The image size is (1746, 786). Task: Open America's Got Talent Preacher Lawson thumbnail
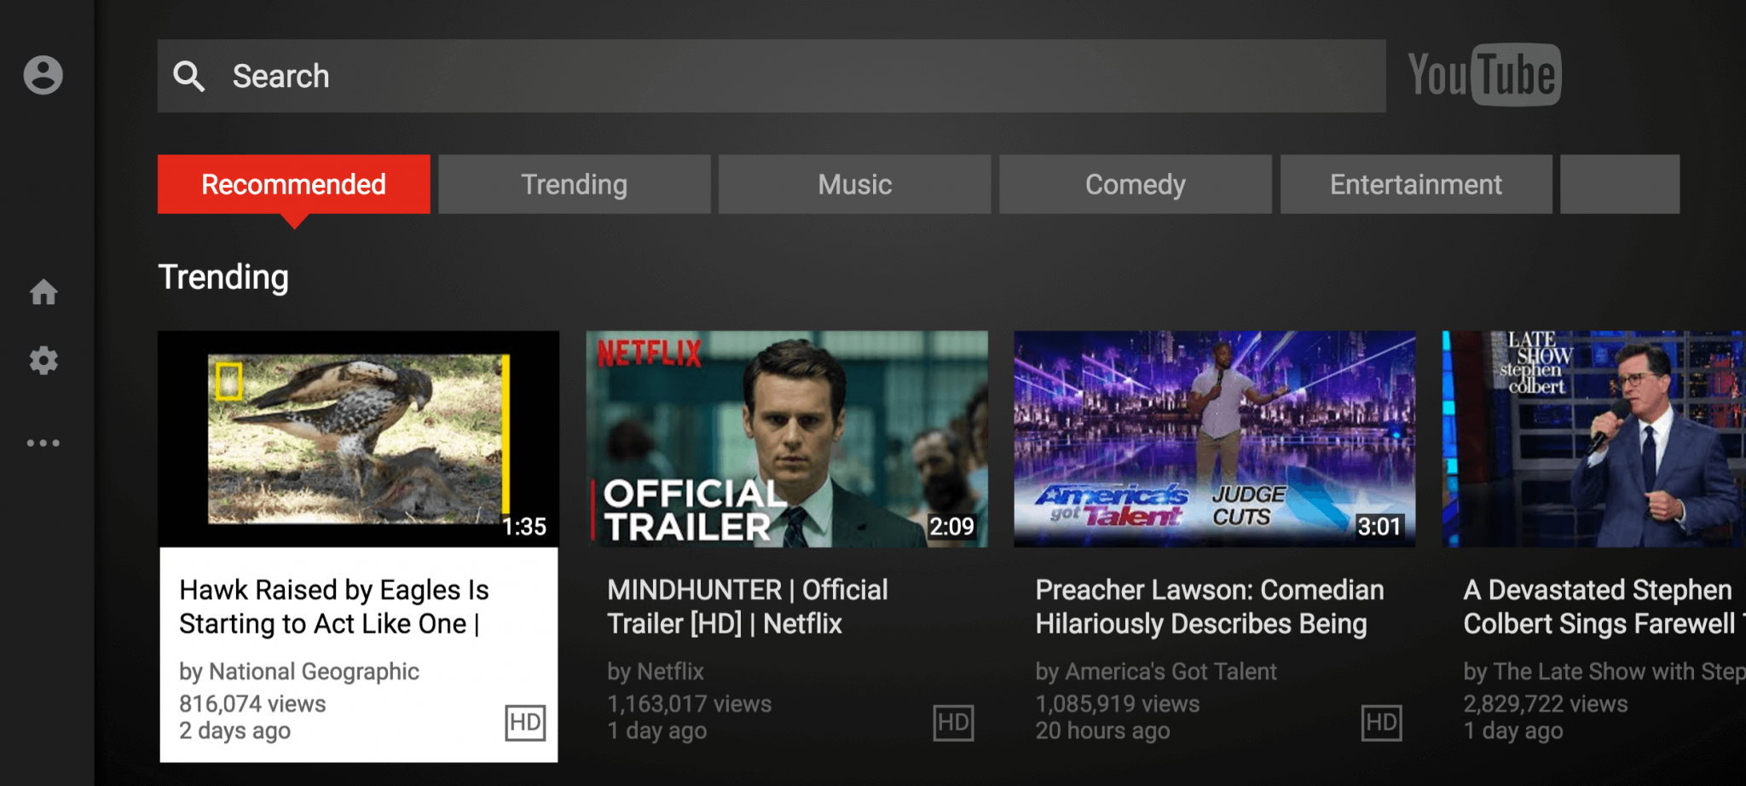[x=1215, y=439]
